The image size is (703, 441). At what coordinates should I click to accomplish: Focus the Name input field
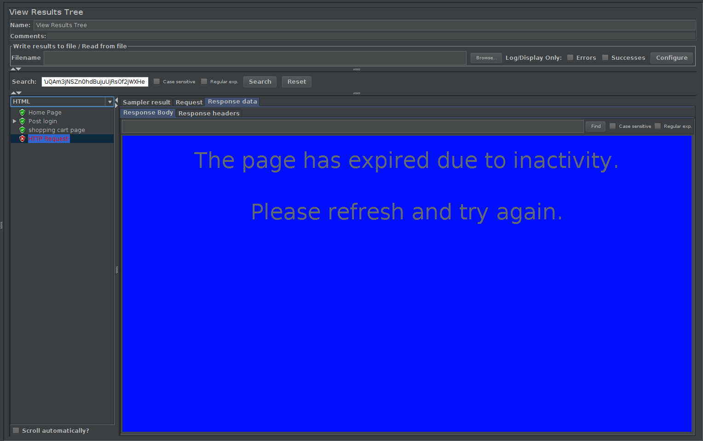tap(364, 25)
